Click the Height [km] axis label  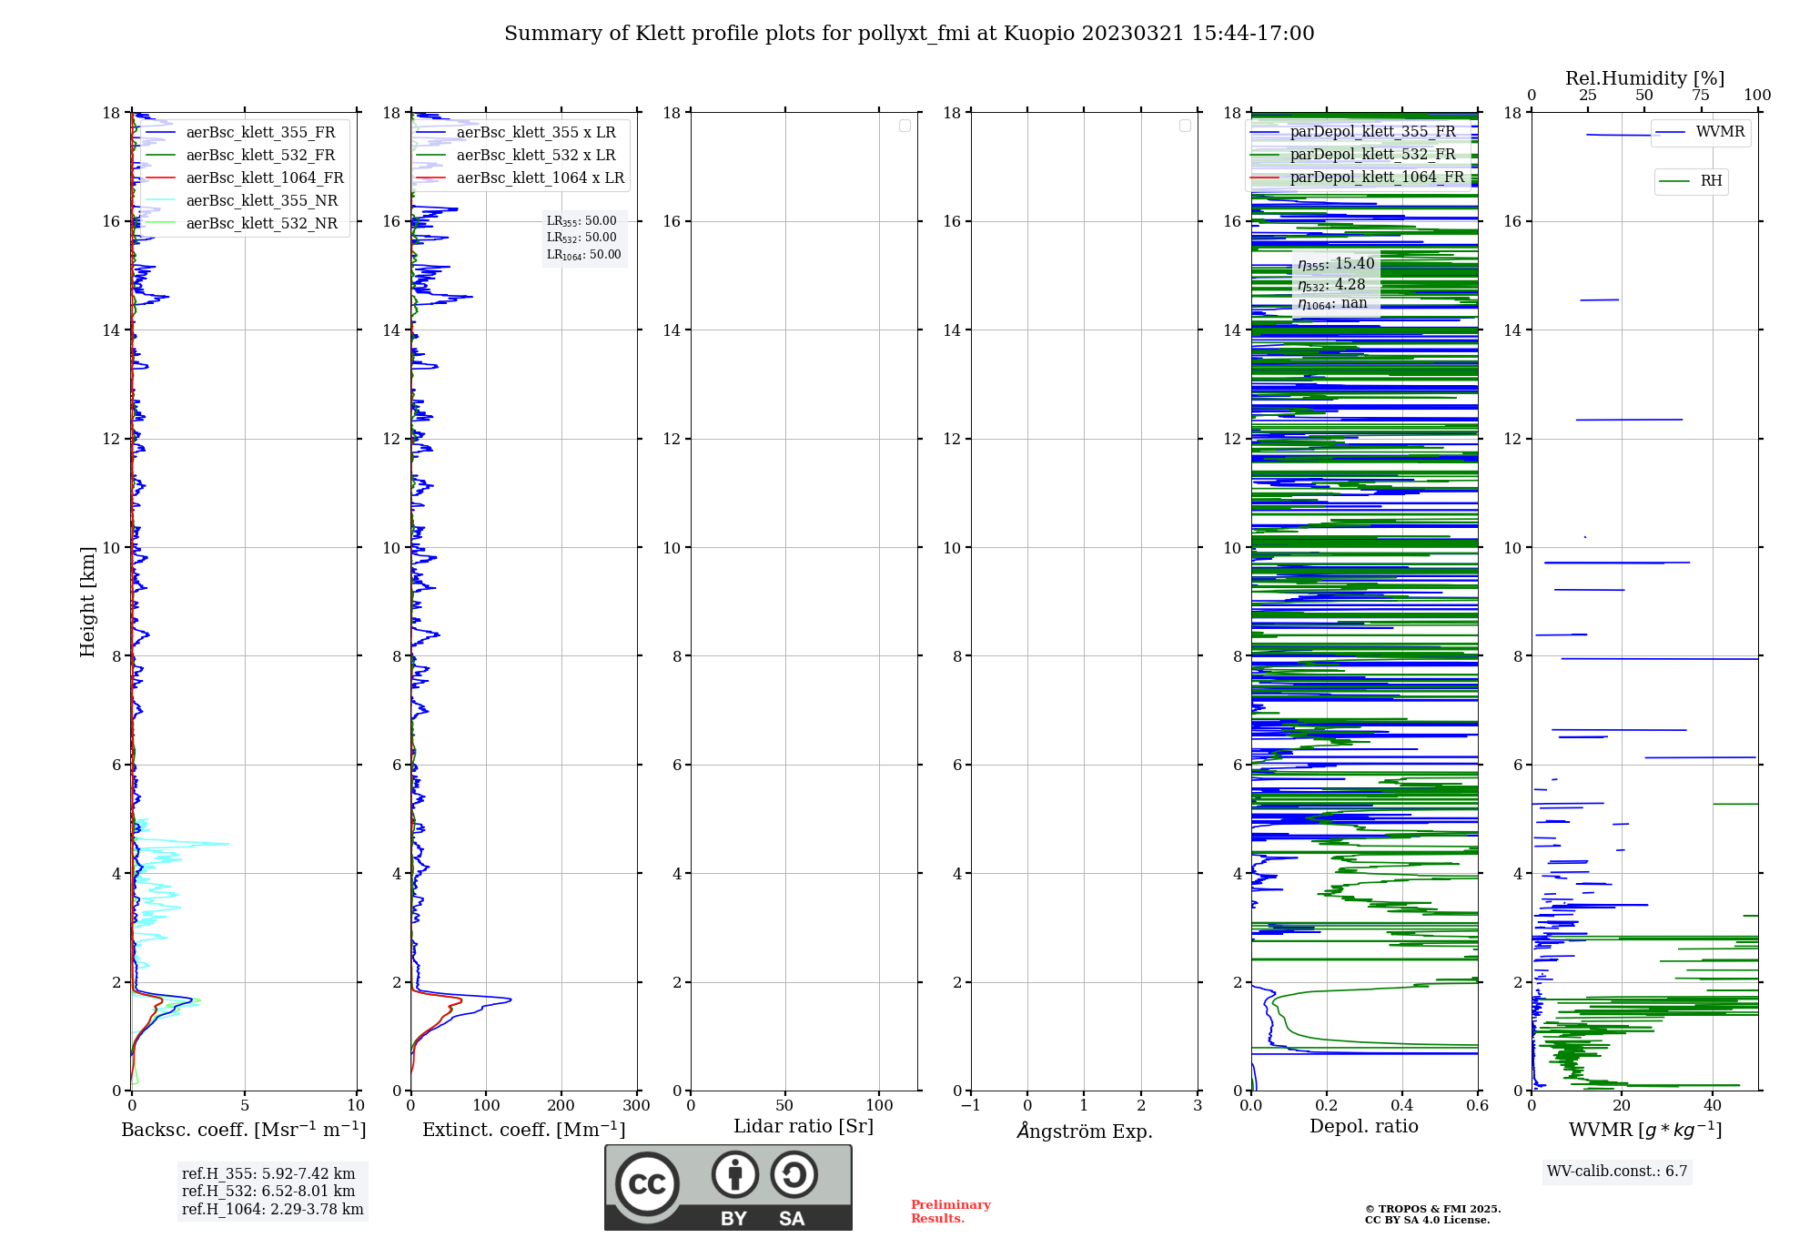87,602
